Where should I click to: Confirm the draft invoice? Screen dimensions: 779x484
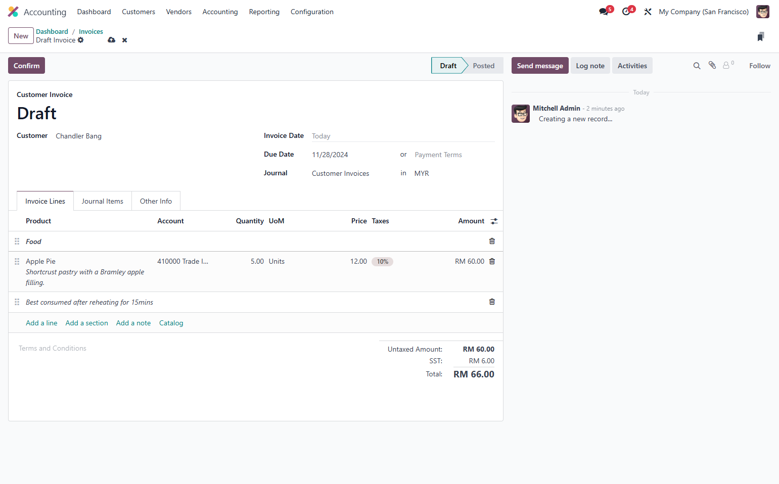pyautogui.click(x=26, y=66)
